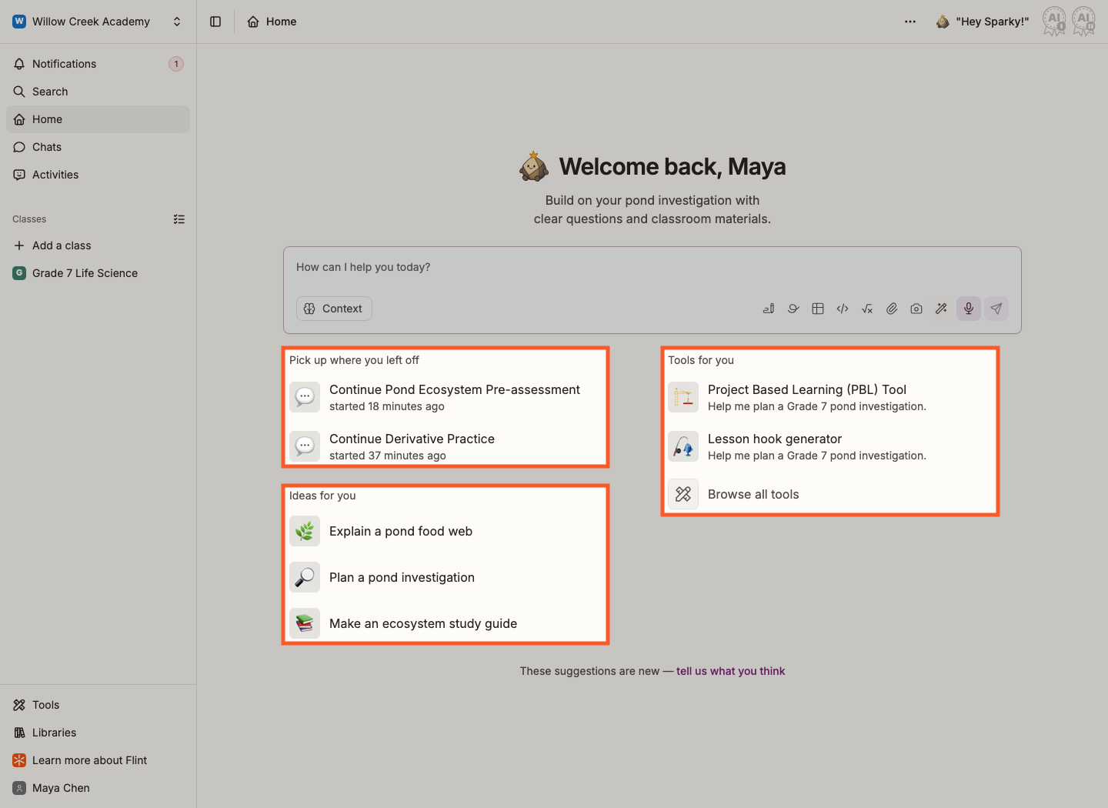Open Search in the sidebar
1108x808 pixels.
[x=98, y=92]
